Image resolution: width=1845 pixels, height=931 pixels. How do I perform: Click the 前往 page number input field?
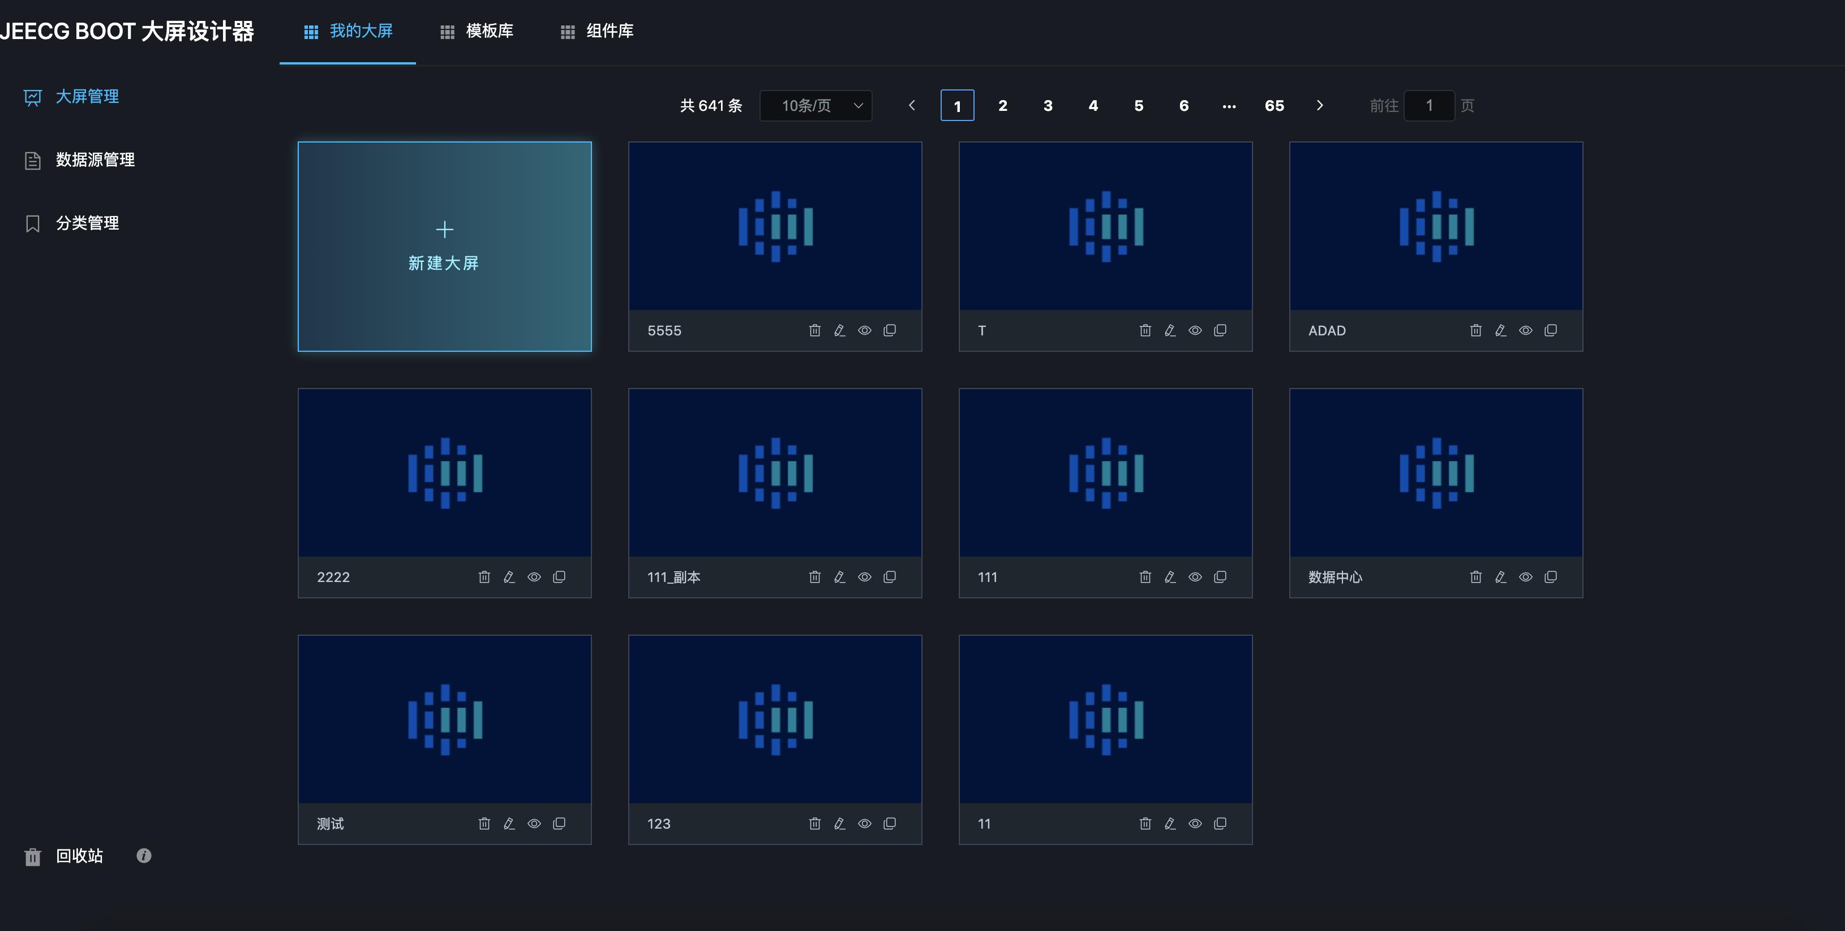(x=1430, y=105)
